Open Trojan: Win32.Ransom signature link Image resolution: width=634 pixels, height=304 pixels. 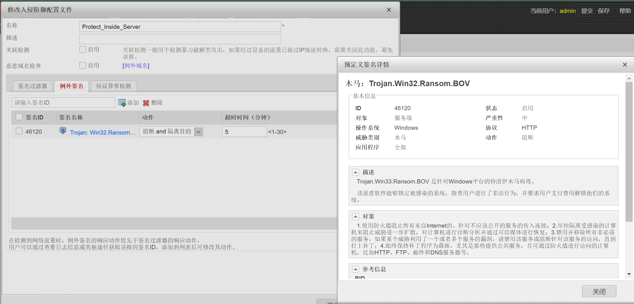(x=103, y=132)
